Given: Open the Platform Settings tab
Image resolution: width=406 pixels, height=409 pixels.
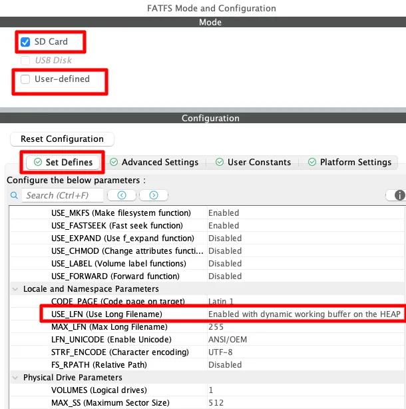Looking at the screenshot, I should pos(349,163).
